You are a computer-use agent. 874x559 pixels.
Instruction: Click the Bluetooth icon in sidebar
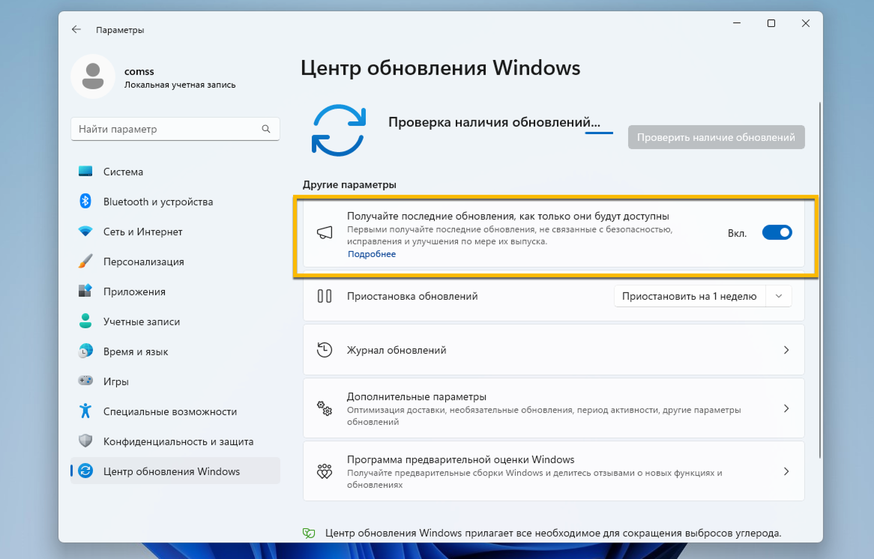coord(86,201)
